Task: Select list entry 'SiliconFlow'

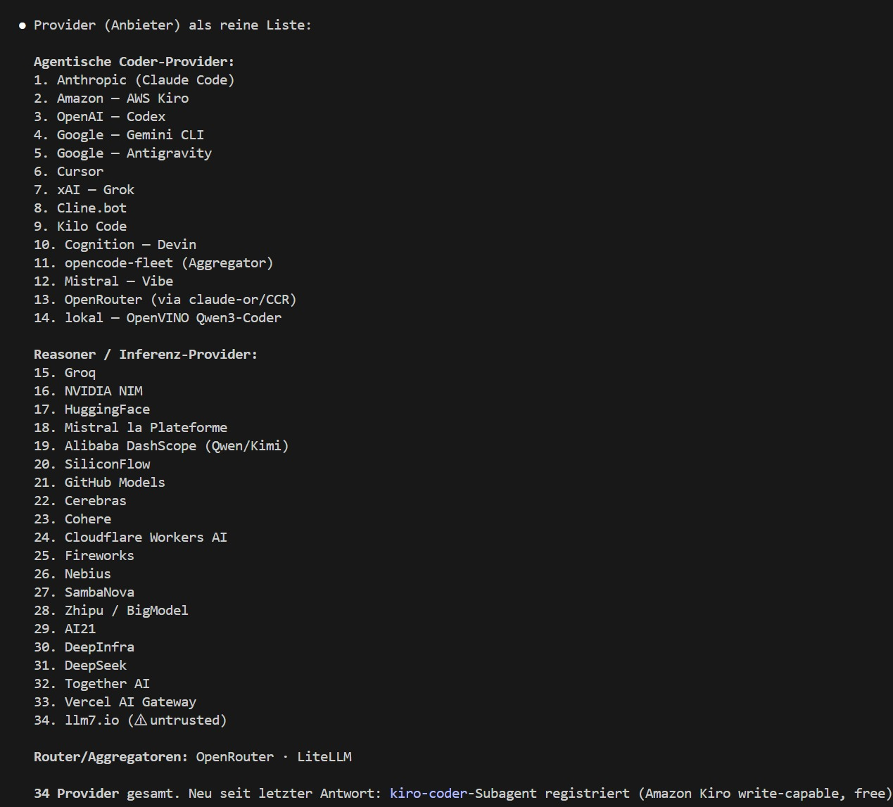Action: point(107,464)
